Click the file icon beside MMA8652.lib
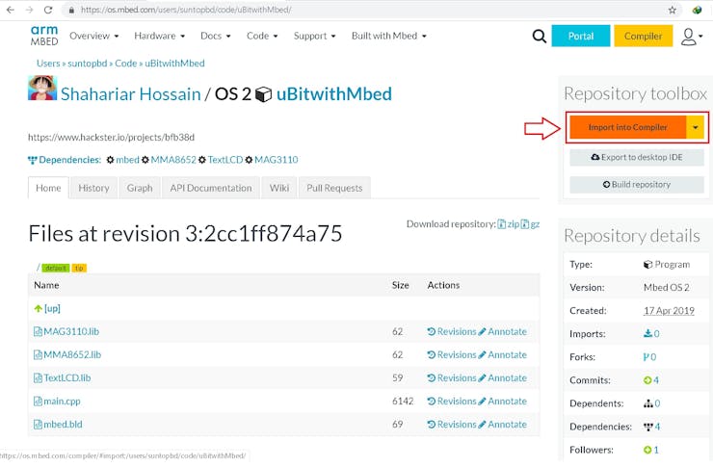The width and height of the screenshot is (713, 467). pos(38,354)
